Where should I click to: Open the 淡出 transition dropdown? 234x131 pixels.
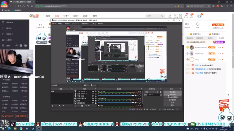(x=152, y=92)
